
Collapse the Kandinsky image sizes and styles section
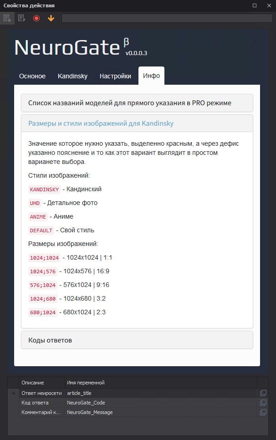(x=137, y=123)
